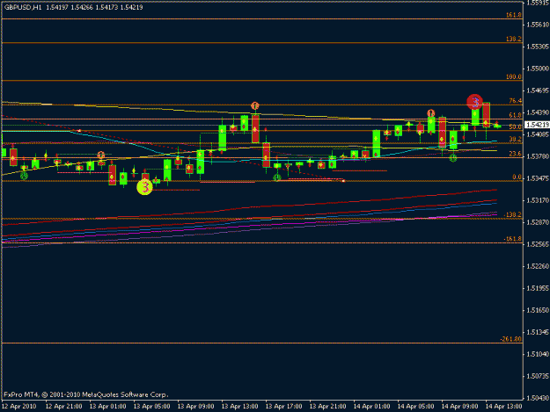Click the red circle marker numbered 3
Image resolution: width=550 pixels, height=412 pixels.
tap(474, 102)
